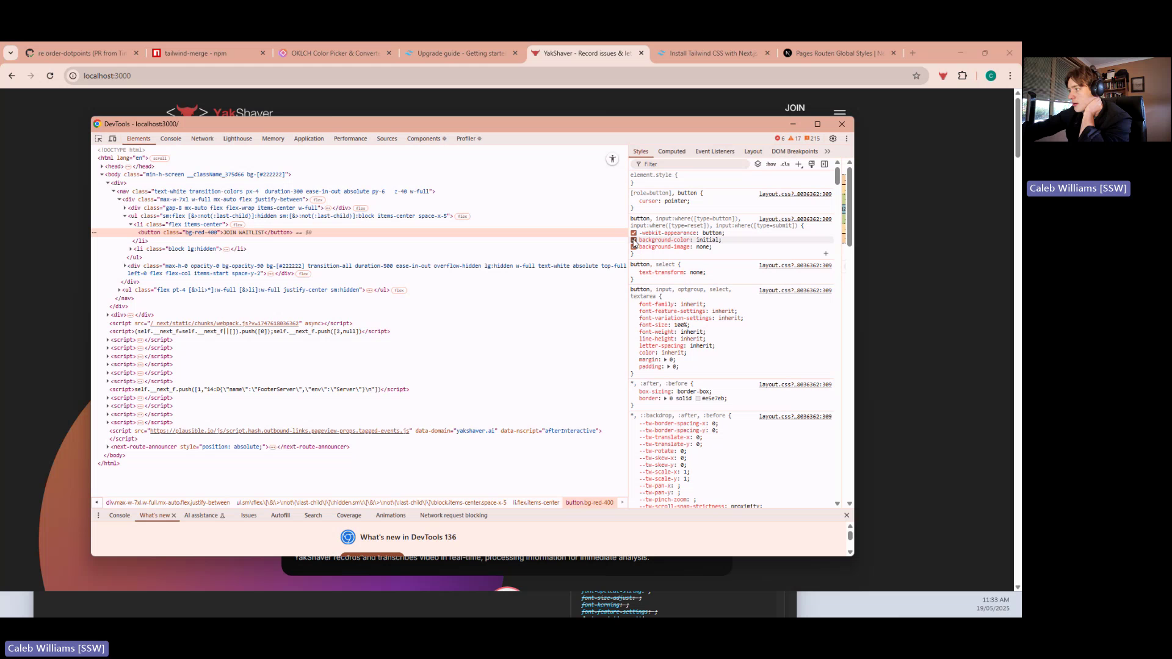Toggle rendering emulations paintbrush icon
Screen dimensions: 1172x659
pyautogui.click(x=811, y=164)
